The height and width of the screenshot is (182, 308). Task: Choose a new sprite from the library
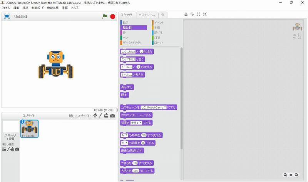click(95, 116)
